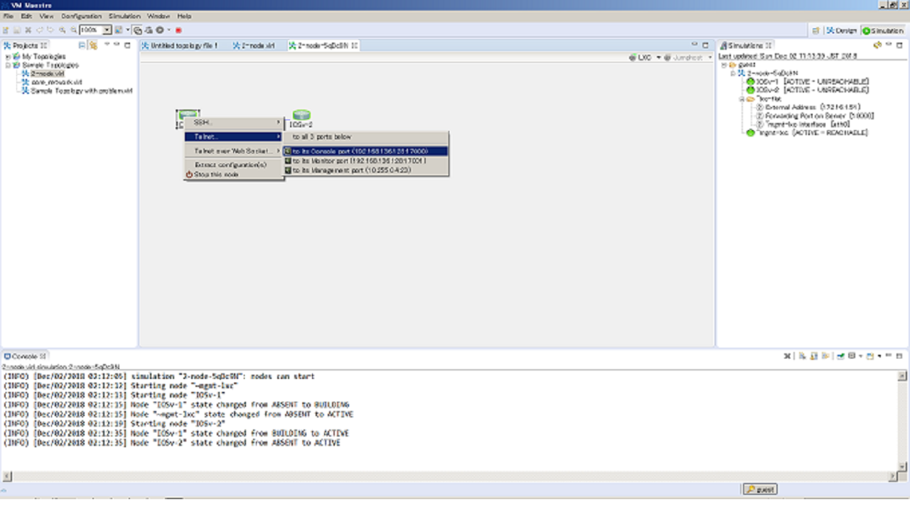Switch to the 2-node.virl editor tab
Image resolution: width=910 pixels, height=512 pixels.
(253, 46)
